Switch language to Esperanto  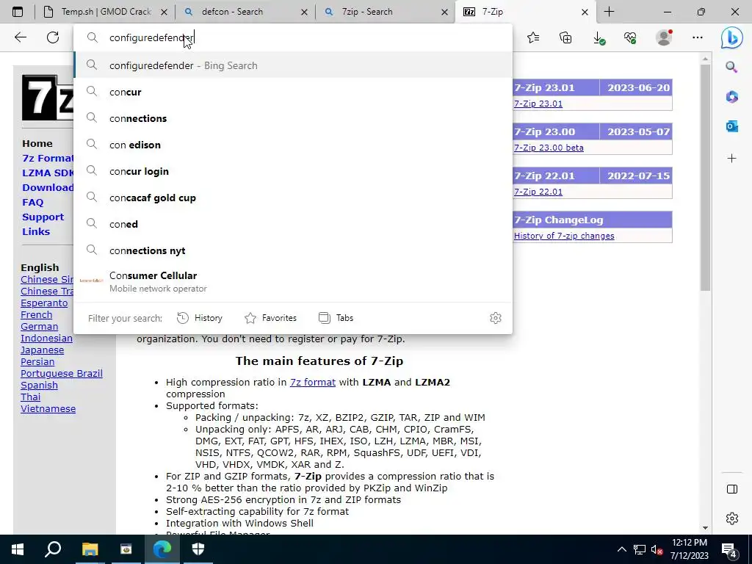(x=44, y=303)
